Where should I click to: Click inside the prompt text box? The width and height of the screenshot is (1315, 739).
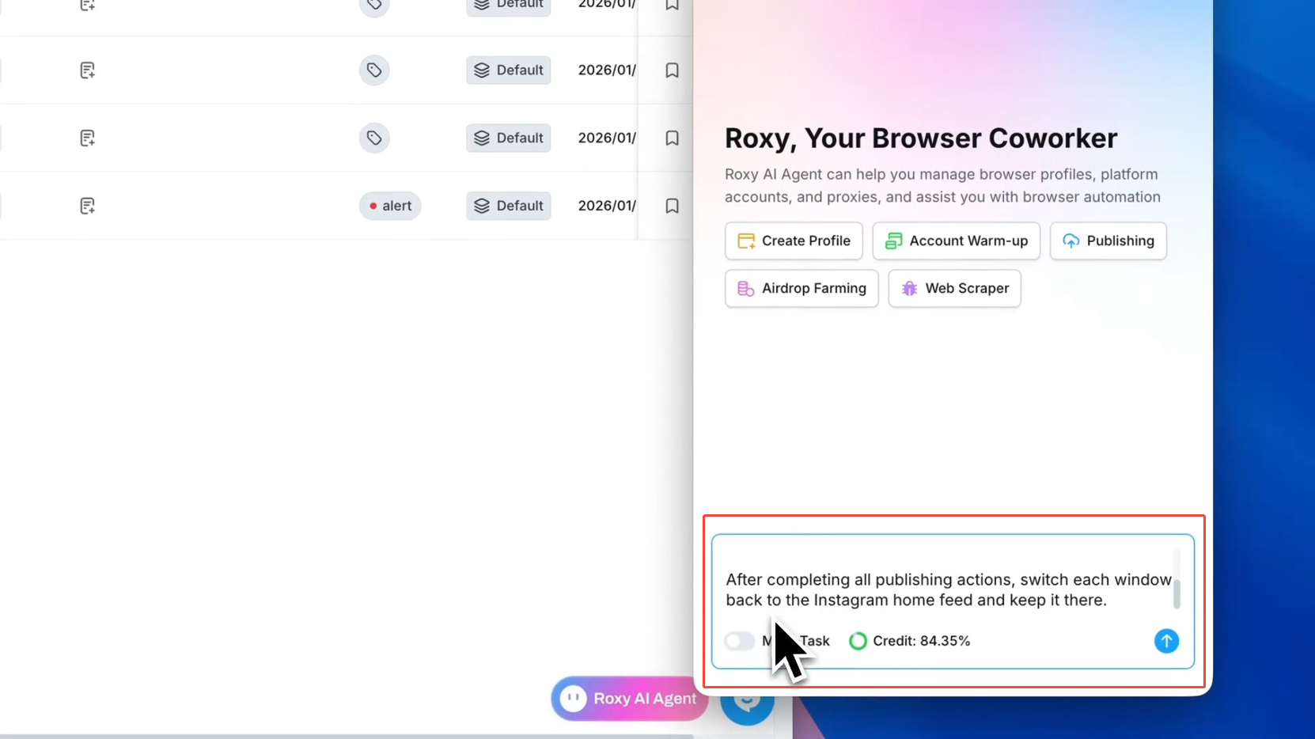click(x=942, y=589)
